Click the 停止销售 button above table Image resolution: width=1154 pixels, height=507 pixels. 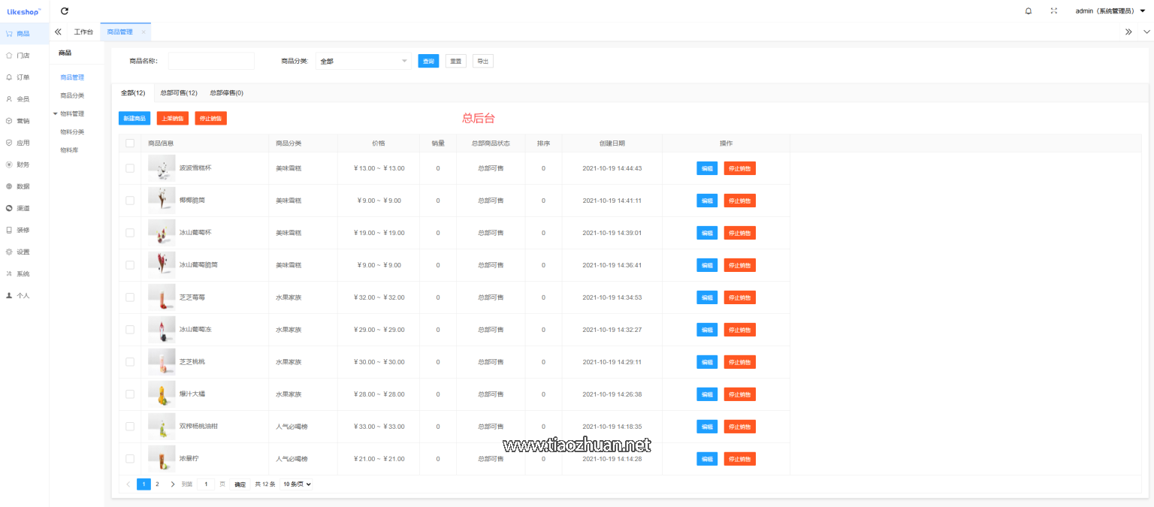coord(211,118)
